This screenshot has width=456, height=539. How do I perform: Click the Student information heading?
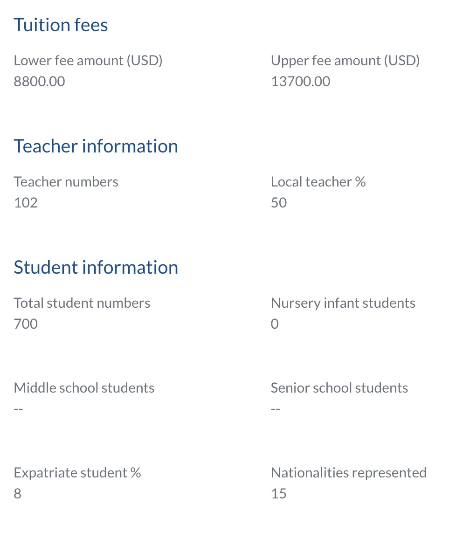96,268
